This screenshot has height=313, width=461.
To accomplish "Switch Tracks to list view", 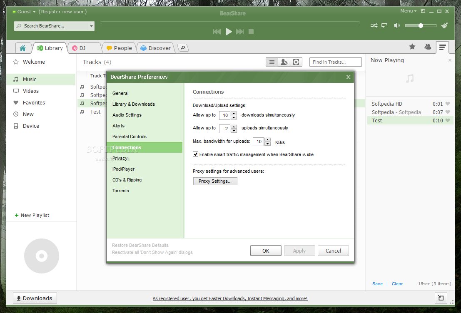I will [272, 62].
